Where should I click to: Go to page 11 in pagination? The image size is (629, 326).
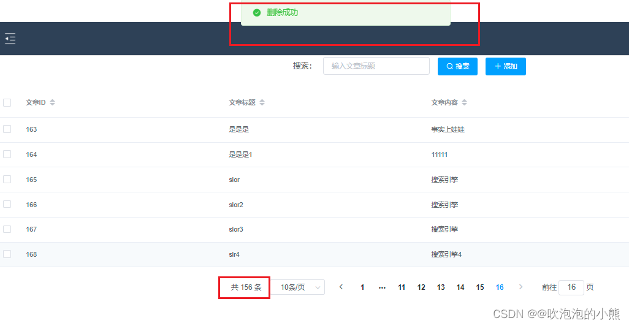(x=402, y=287)
